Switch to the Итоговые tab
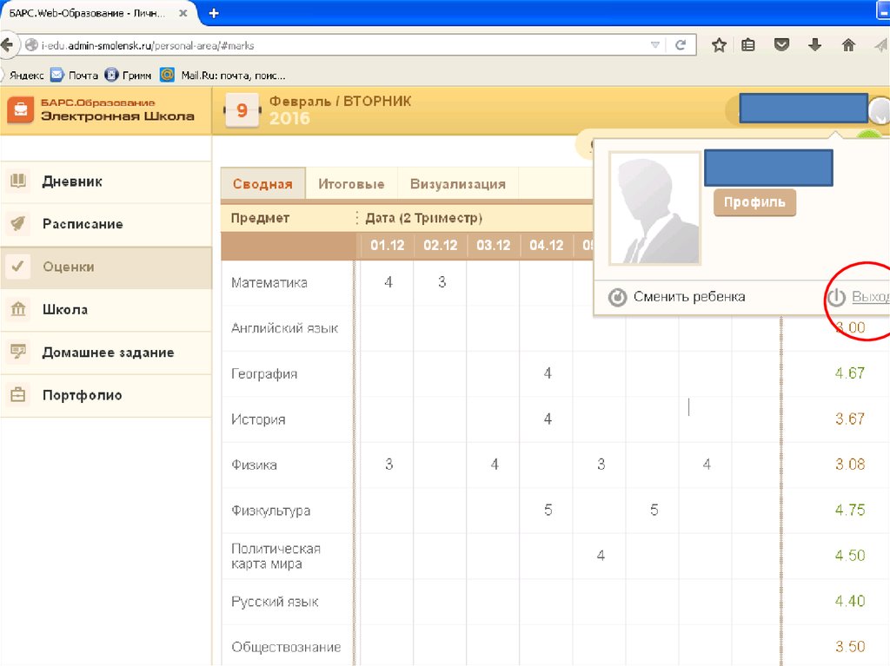This screenshot has height=666, width=890. click(351, 184)
